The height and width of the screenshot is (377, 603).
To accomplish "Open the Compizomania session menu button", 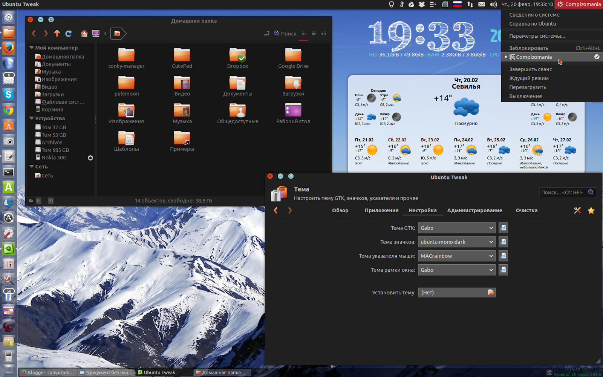I will [579, 5].
